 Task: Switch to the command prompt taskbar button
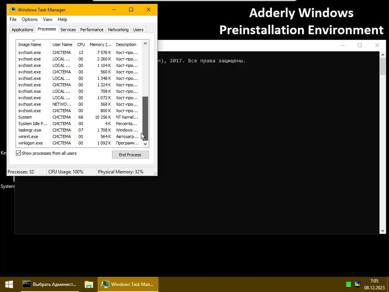click(50, 284)
